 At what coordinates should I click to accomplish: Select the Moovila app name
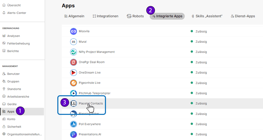coord(84,31)
